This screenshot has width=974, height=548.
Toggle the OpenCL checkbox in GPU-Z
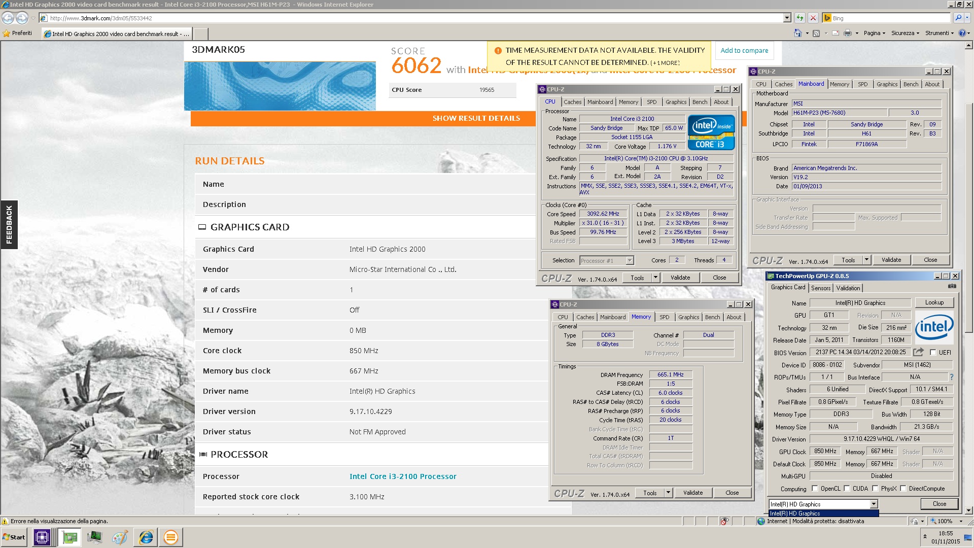815,489
